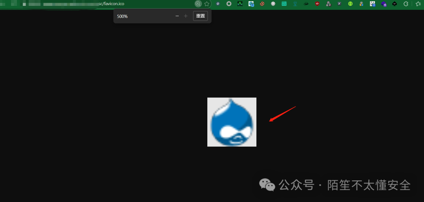This screenshot has height=202, width=424.
Task: Open the favorites list star icon
Action: pos(418,4)
